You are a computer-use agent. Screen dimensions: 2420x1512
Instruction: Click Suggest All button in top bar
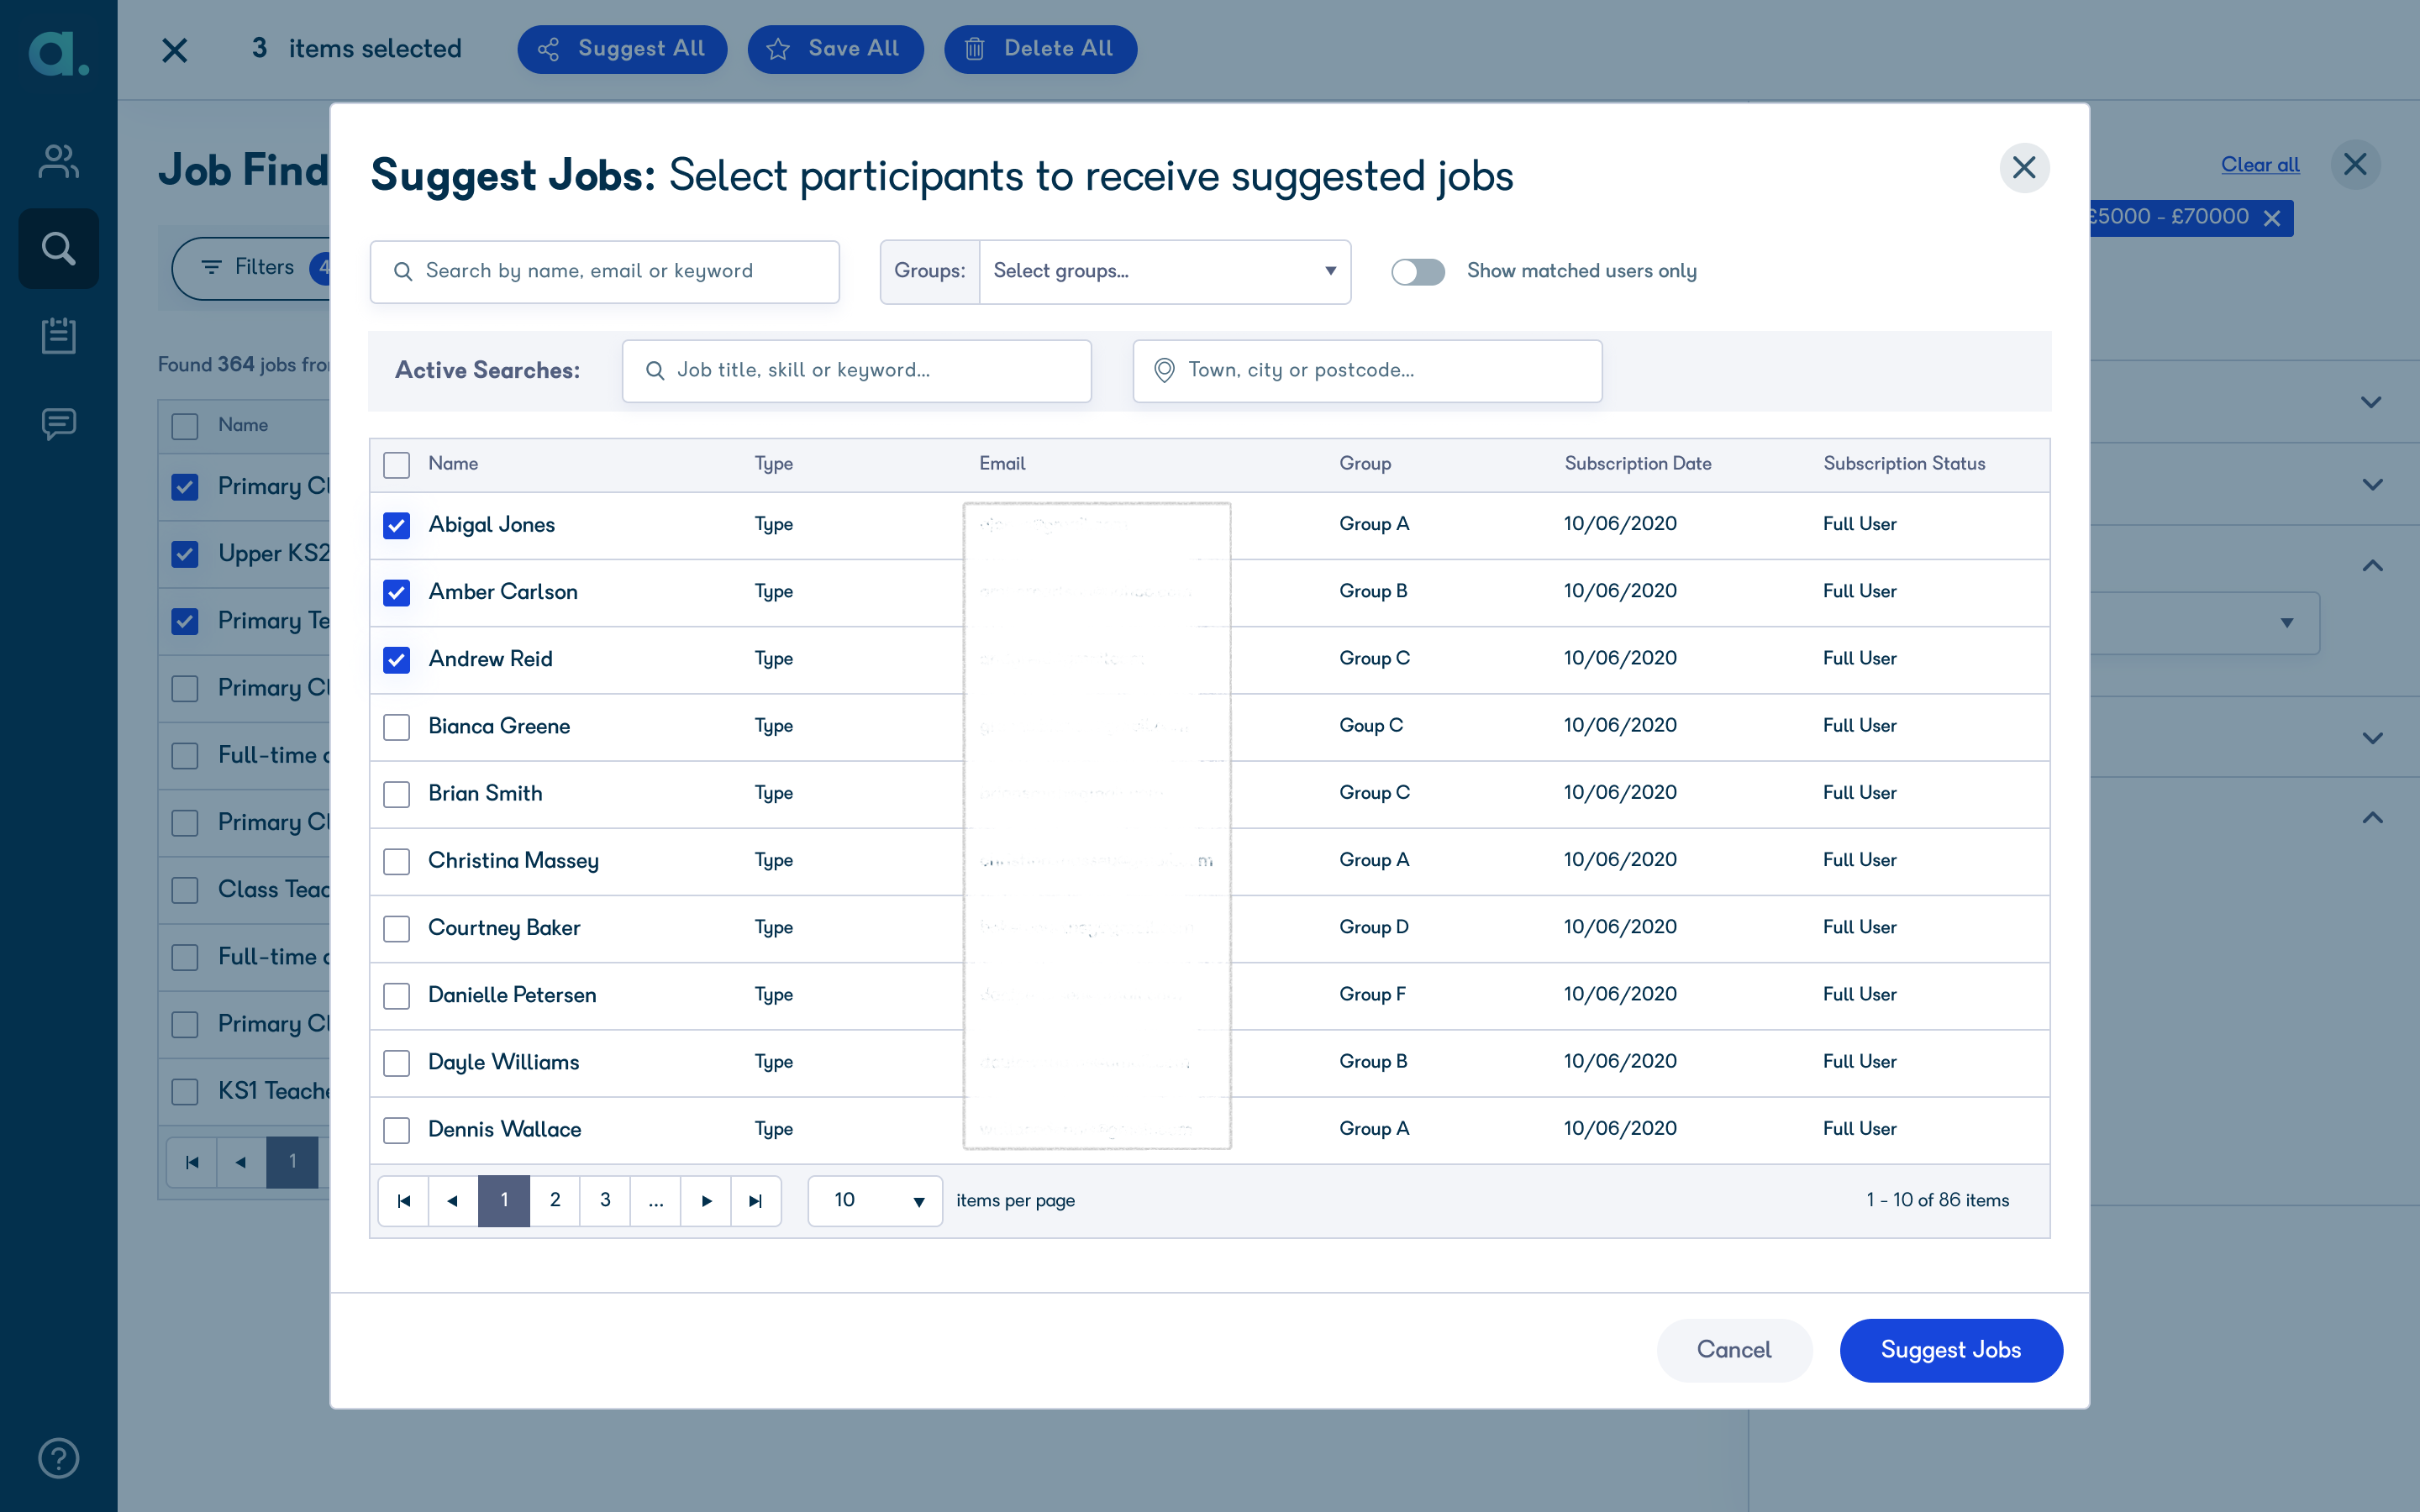pyautogui.click(x=622, y=49)
